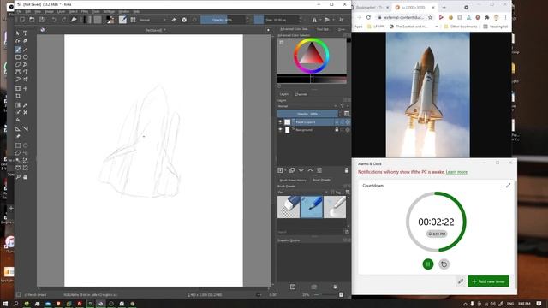Select the Shape Select arrow tool
The image size is (548, 308).
[18, 33]
